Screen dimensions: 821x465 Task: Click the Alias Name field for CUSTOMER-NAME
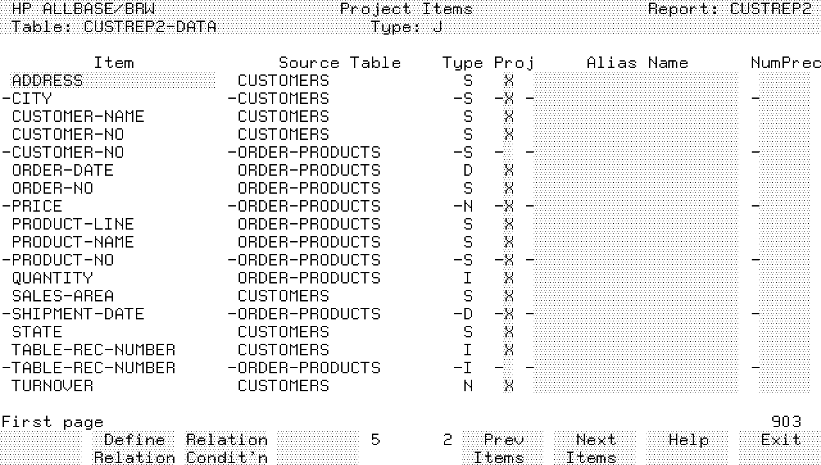click(x=635, y=117)
